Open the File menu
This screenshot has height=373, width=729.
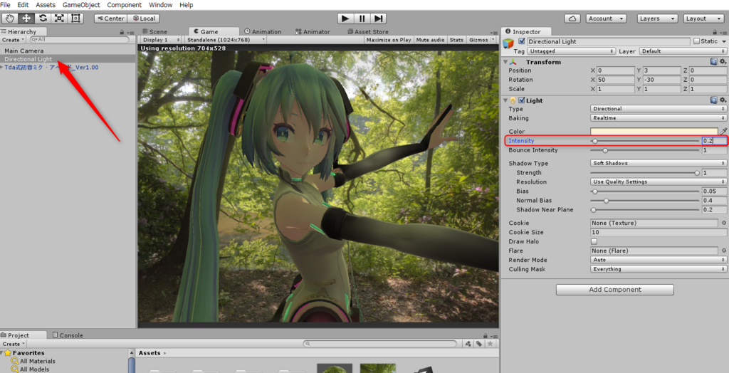(6, 5)
